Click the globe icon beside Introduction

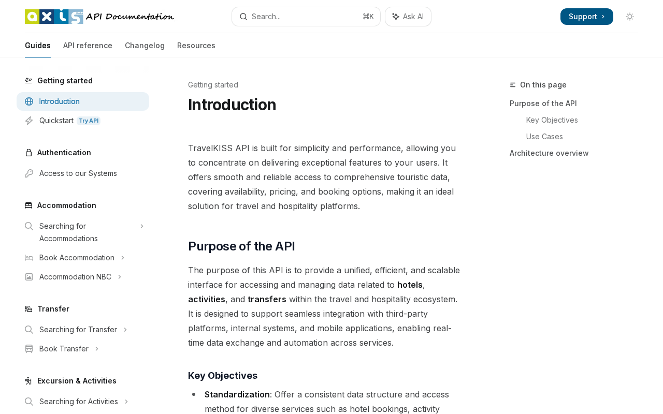29,101
